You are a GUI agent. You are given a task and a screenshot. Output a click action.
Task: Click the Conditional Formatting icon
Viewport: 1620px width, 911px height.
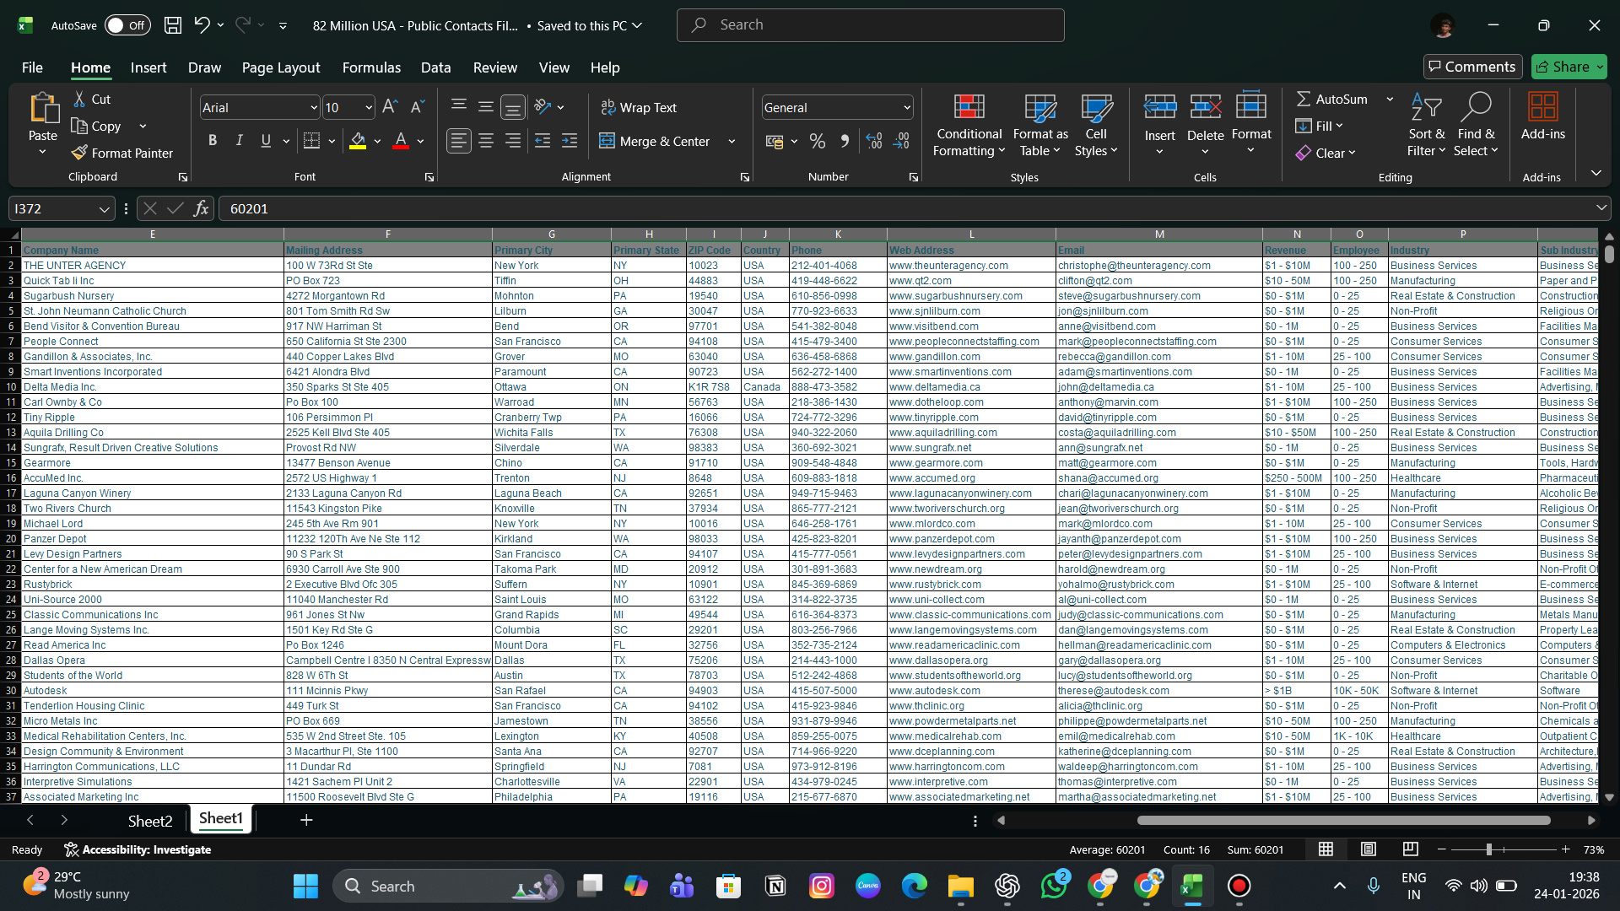(969, 107)
